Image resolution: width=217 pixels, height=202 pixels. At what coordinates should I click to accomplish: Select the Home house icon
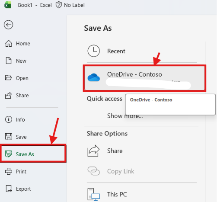tap(9, 43)
